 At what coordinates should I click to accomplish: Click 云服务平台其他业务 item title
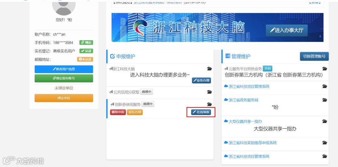(245, 69)
